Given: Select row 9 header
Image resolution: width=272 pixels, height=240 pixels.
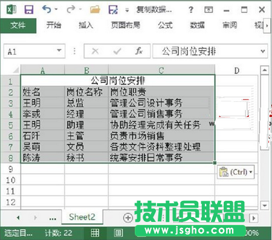Looking at the screenshot, I should (x=10, y=169).
